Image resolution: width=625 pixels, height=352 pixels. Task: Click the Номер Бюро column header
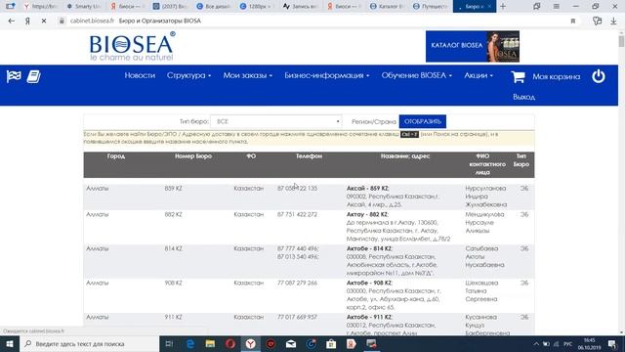tap(193, 156)
